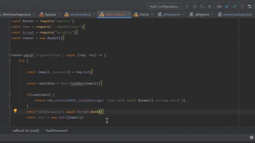This screenshot has height=143, width=255.
Task: Click 'callback for post()' breadcrumb
Action: [25, 131]
